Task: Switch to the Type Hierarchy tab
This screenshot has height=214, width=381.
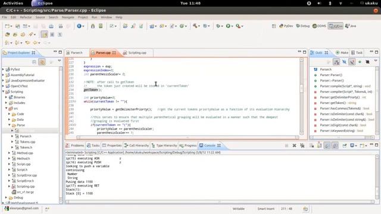Action: point(164,145)
